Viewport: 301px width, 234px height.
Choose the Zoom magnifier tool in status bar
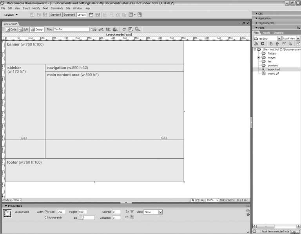(202, 200)
